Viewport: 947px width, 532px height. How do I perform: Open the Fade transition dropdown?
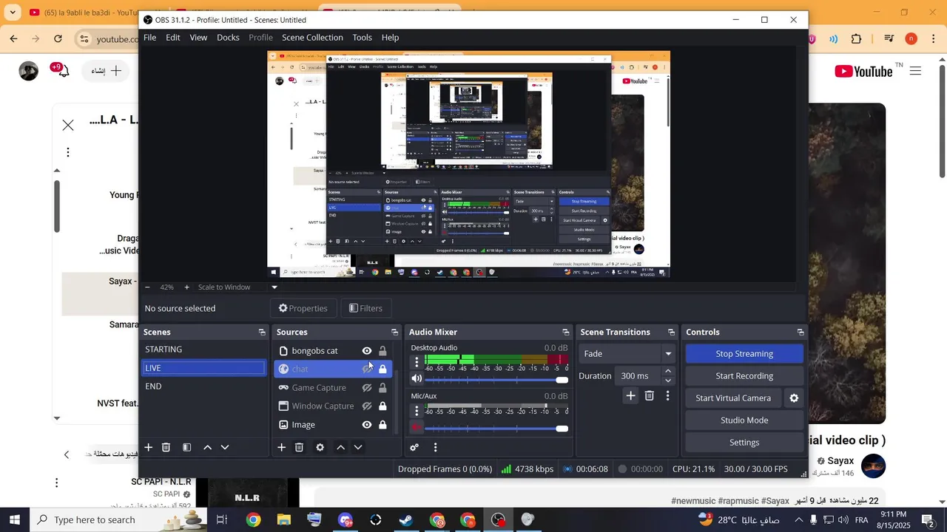pyautogui.click(x=627, y=354)
